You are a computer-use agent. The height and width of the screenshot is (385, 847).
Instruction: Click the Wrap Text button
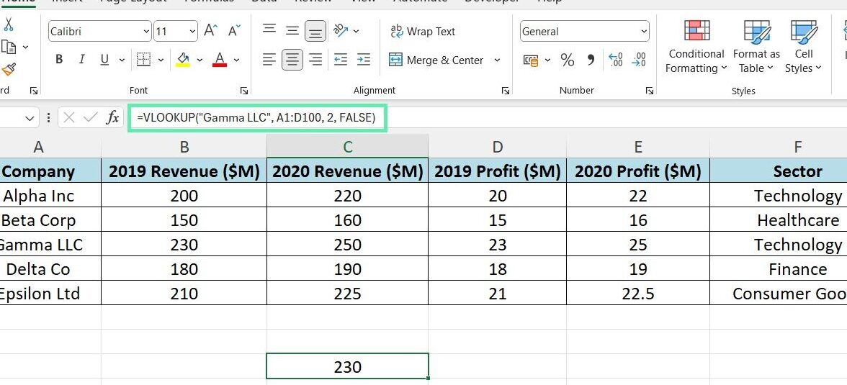(423, 32)
